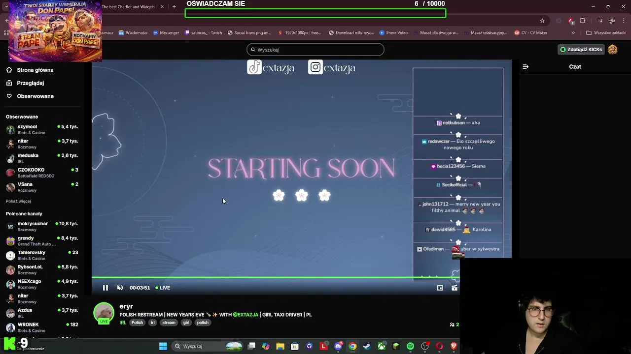Open Przeglądaj in the sidebar

[30, 83]
